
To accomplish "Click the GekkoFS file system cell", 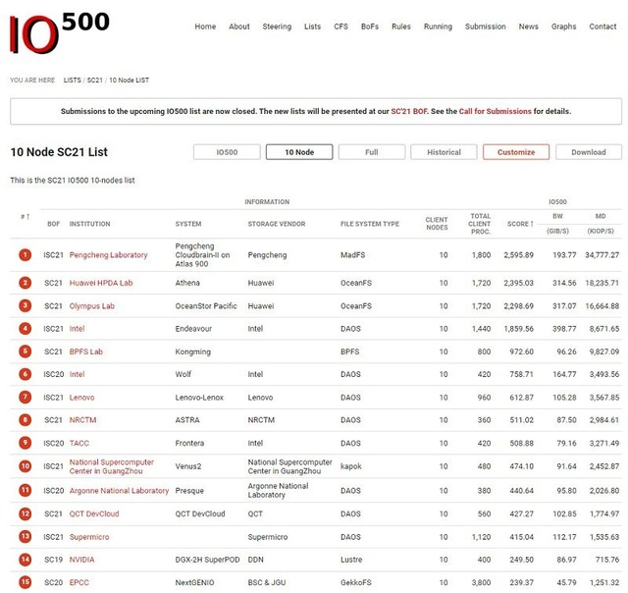I will pos(355,582).
